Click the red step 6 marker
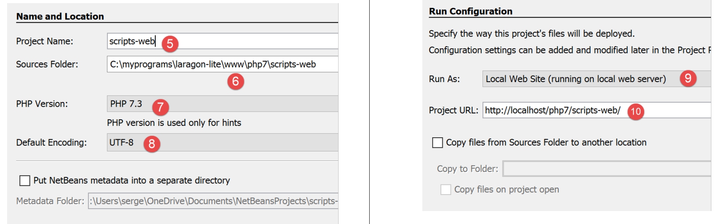 (236, 81)
